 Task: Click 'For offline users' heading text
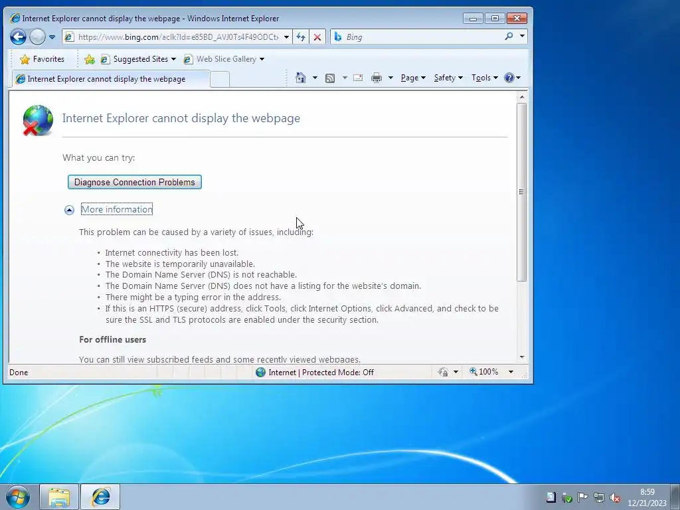click(x=112, y=339)
